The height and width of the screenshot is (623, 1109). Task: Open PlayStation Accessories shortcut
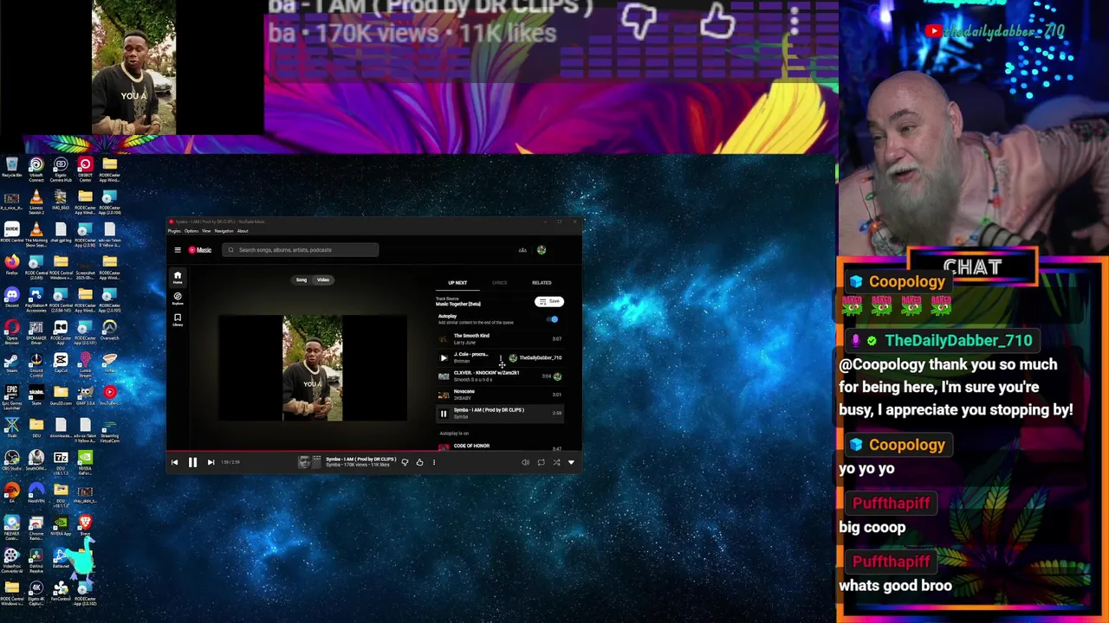tap(36, 299)
